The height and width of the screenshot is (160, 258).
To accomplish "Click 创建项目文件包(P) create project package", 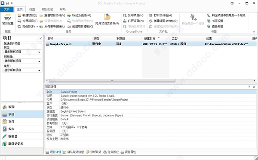I will (x=163, y=21).
